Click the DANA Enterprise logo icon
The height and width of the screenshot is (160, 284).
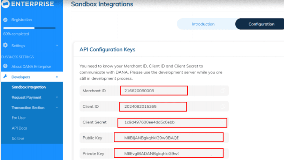[x=5, y=4]
